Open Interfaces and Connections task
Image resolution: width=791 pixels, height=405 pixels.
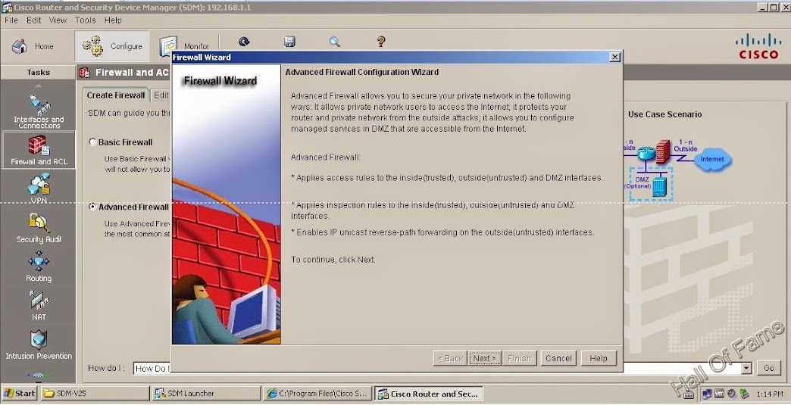tap(39, 111)
